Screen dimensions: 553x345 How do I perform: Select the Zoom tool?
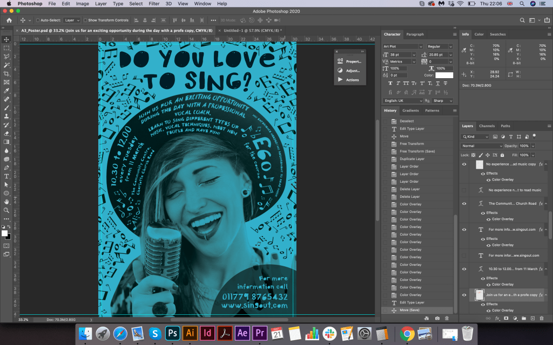[6, 210]
